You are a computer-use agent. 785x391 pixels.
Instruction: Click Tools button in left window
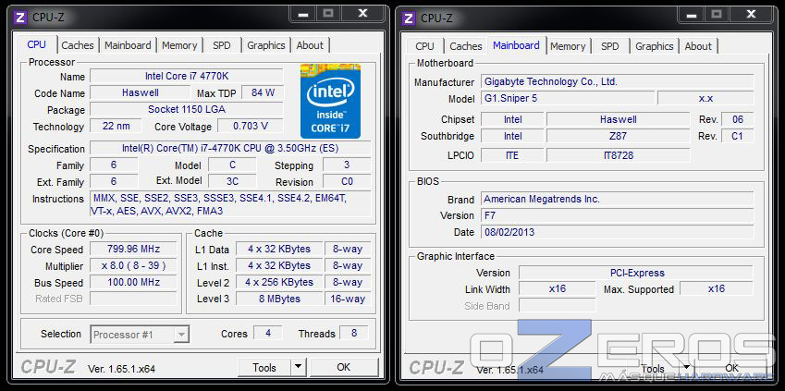pos(264,367)
